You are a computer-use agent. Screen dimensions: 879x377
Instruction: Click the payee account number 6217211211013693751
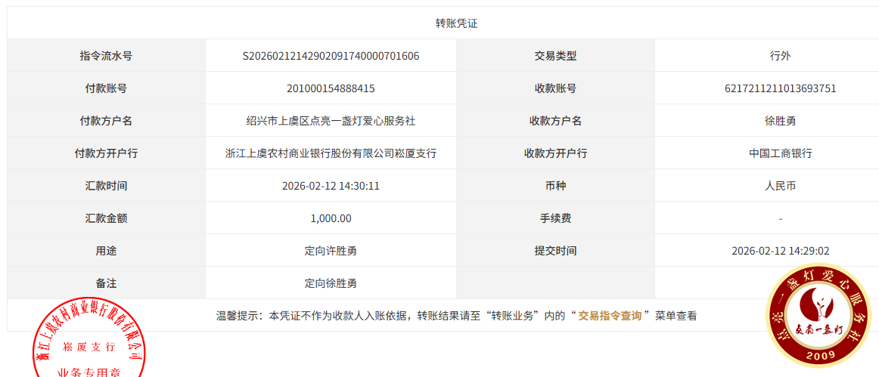point(780,88)
